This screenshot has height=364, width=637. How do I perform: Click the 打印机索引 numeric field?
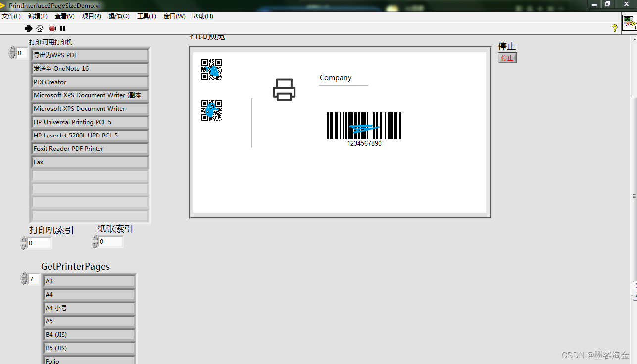(x=40, y=243)
